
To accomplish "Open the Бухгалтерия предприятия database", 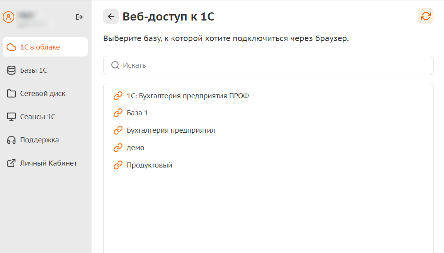I will tap(170, 130).
